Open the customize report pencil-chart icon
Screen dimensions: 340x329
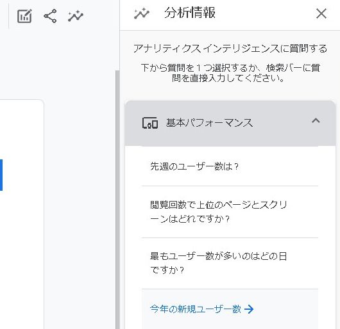click(x=24, y=16)
